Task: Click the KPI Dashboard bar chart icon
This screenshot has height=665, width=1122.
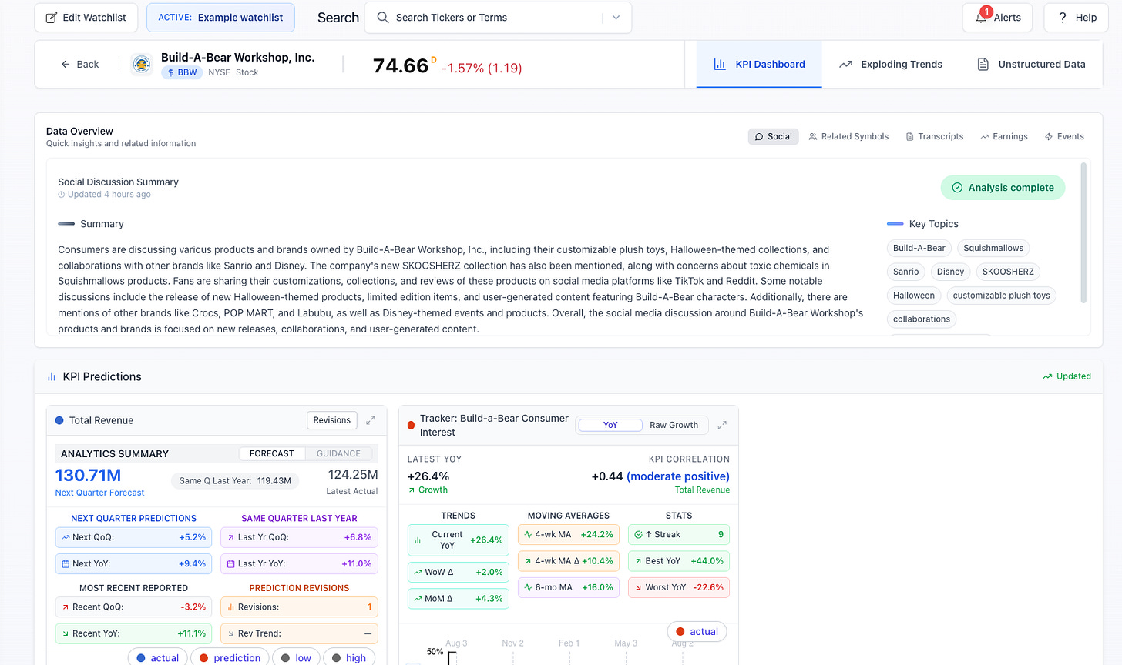Action: (x=720, y=65)
